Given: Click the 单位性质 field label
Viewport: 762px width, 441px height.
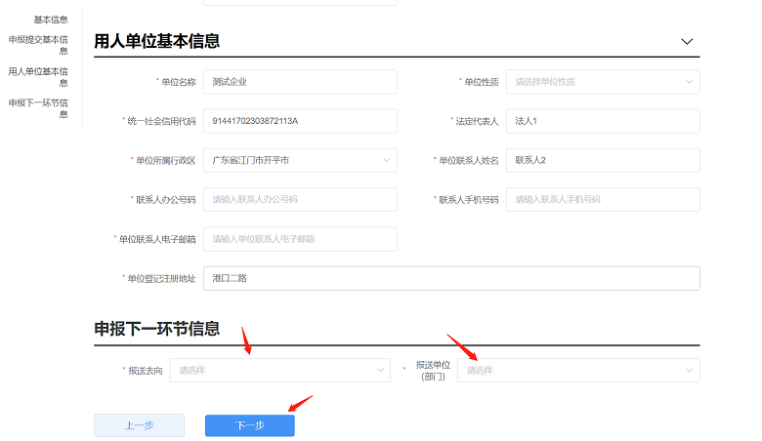Looking at the screenshot, I should 481,82.
